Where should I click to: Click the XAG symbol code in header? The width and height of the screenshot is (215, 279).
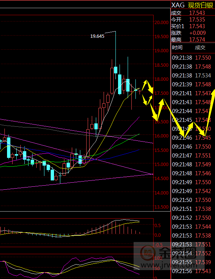(178, 5)
